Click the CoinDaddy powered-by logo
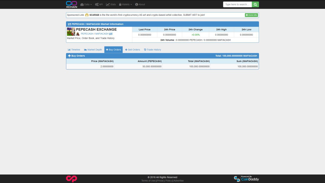The width and height of the screenshot is (325, 183). click(246, 178)
